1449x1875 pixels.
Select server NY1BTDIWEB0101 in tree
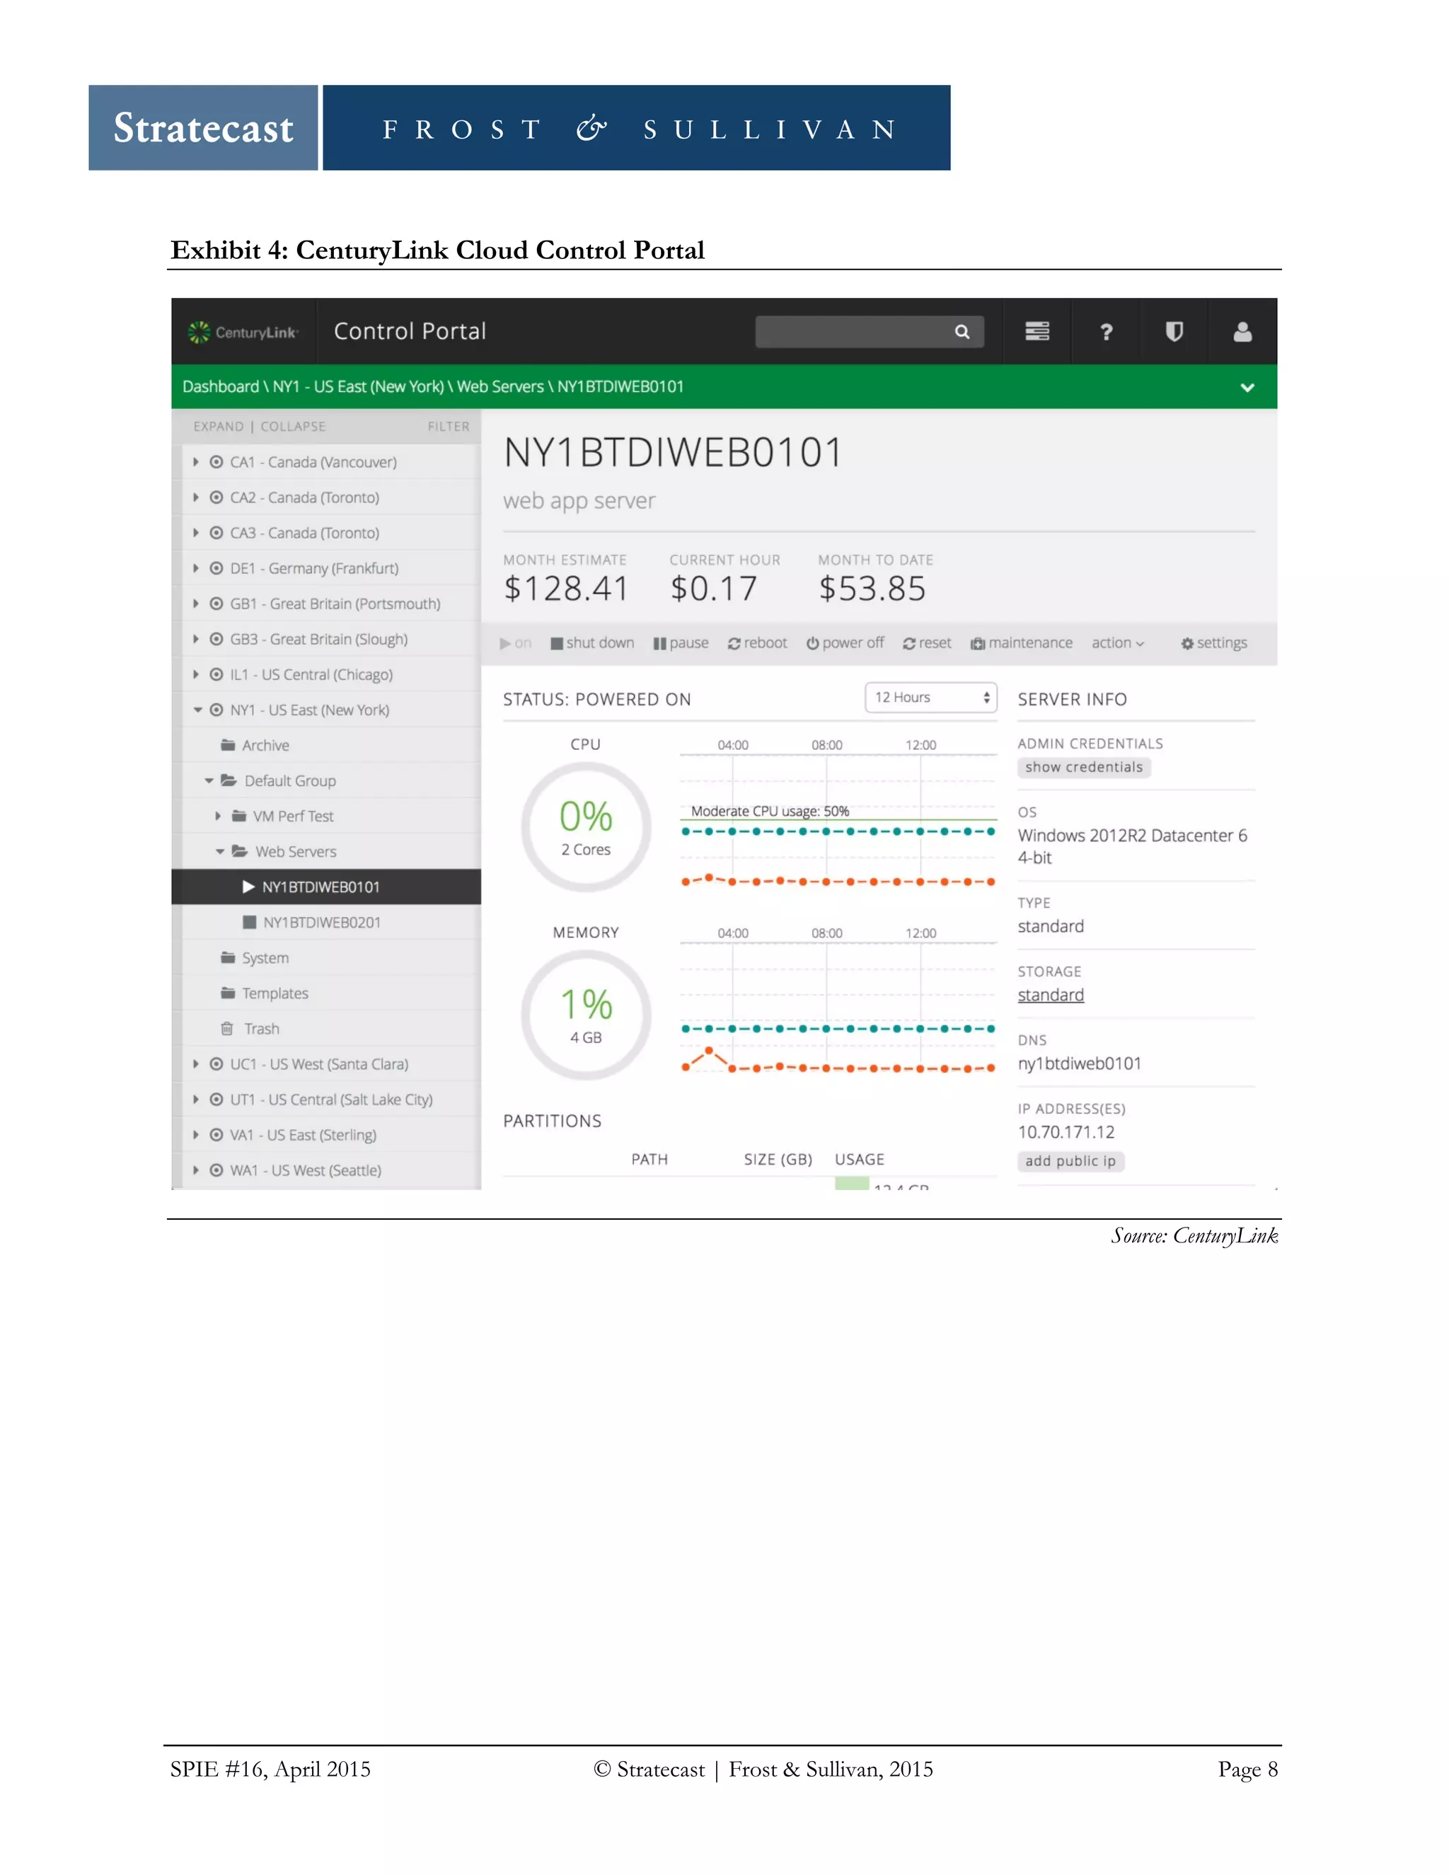[326, 887]
